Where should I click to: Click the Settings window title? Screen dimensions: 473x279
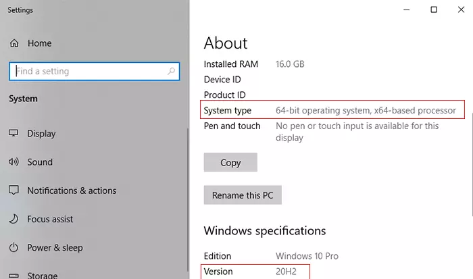point(20,10)
